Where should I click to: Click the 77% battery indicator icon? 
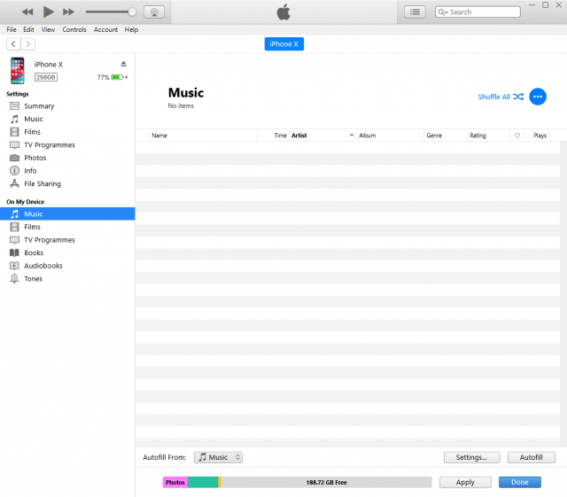(x=117, y=77)
